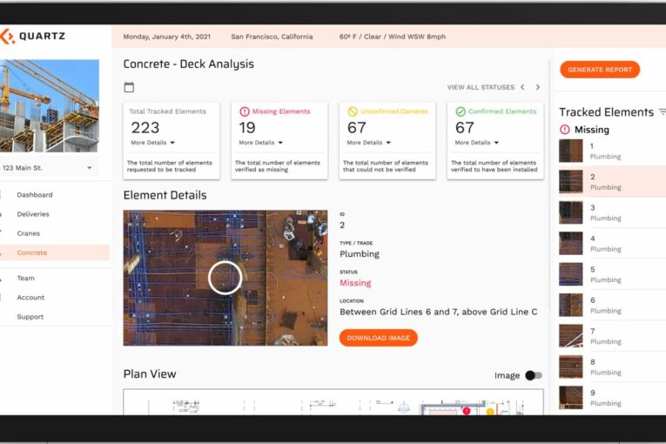Click the Quartz logo icon
The width and height of the screenshot is (666, 444).
7,37
